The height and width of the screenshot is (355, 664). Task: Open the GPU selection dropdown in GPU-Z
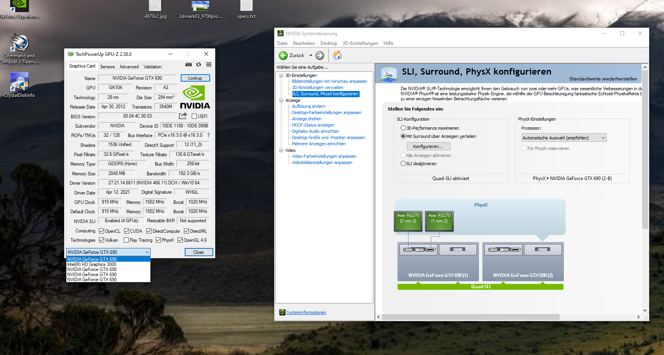point(108,252)
